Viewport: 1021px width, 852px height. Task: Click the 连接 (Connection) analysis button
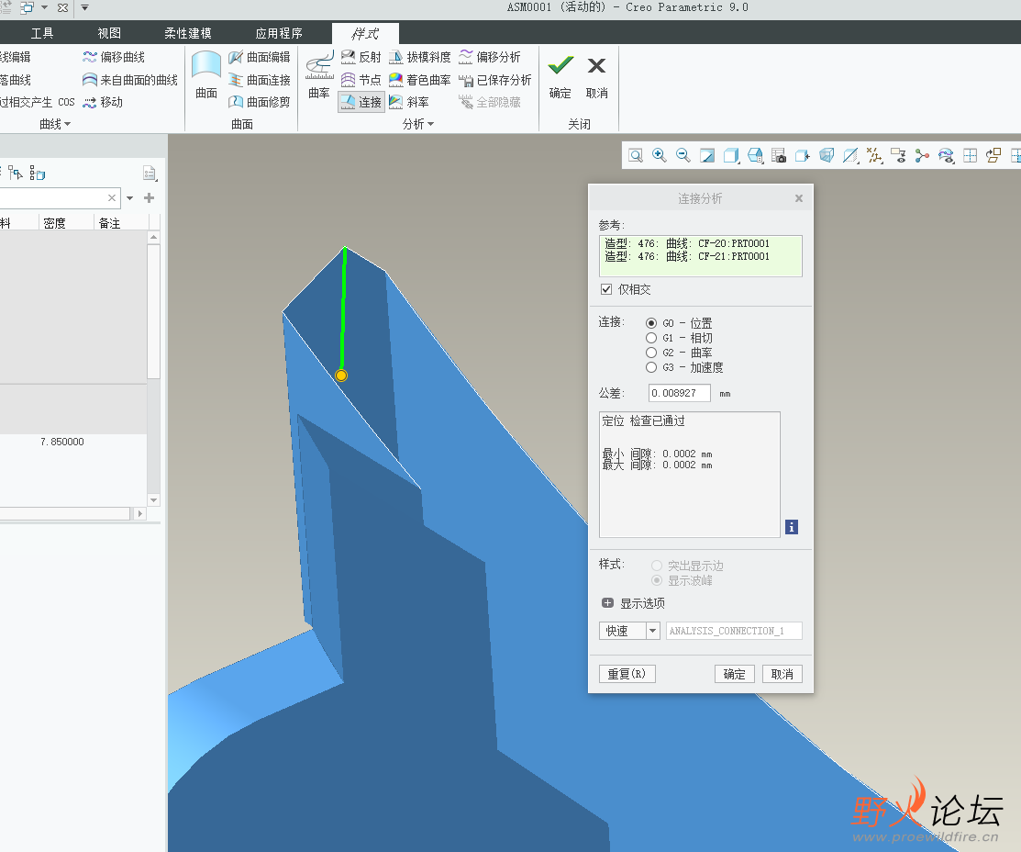361,102
